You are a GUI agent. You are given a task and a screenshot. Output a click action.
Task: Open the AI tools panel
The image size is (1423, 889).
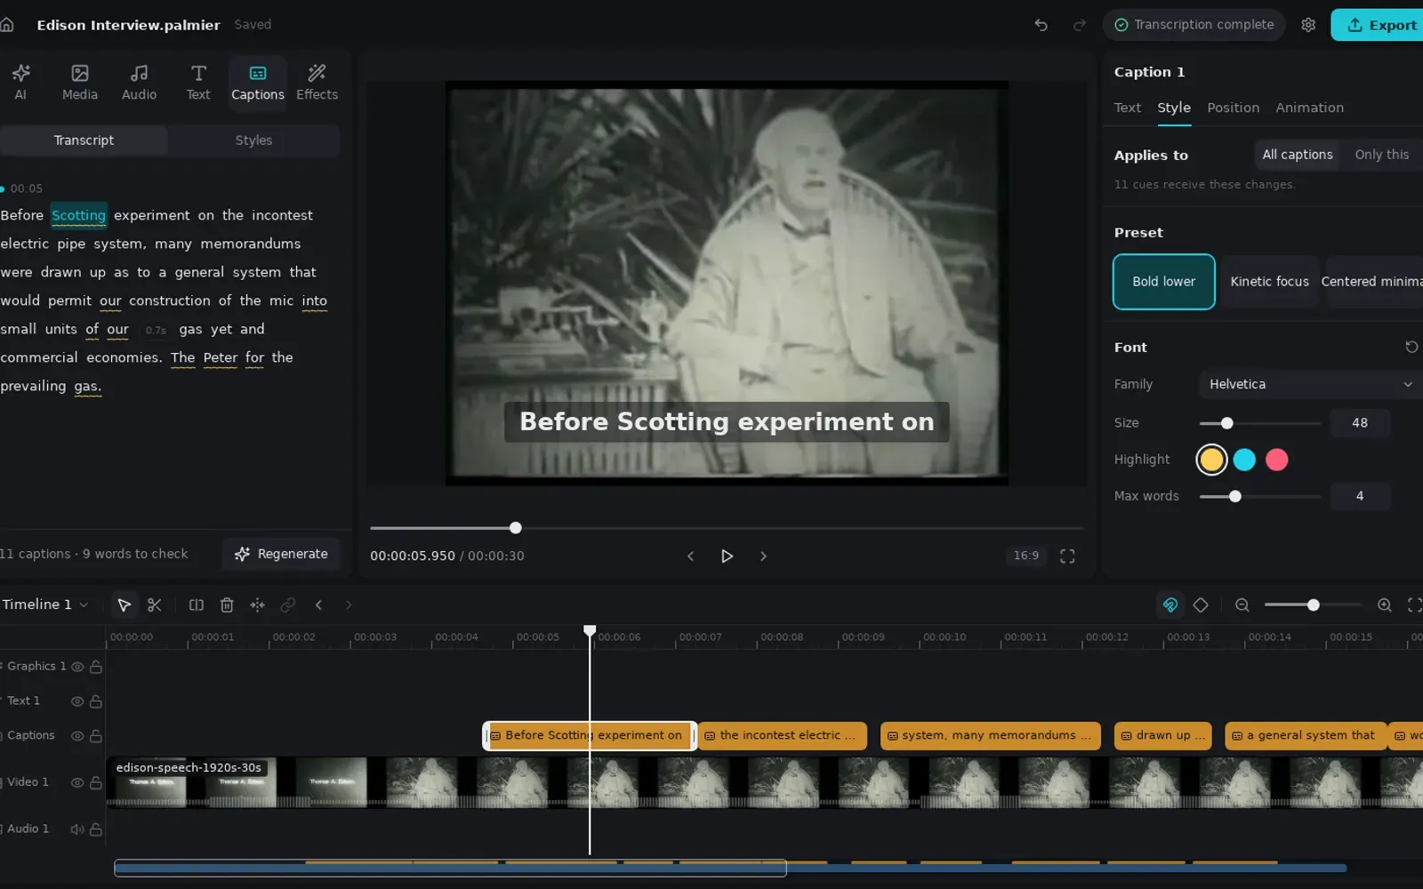point(20,83)
